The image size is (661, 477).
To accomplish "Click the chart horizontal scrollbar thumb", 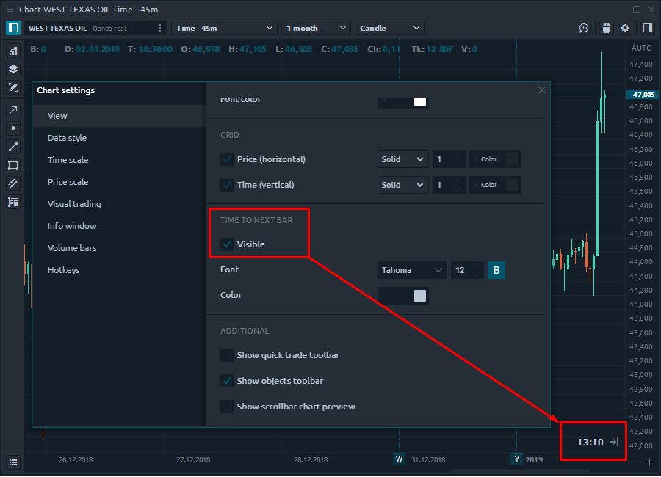I will [519, 470].
